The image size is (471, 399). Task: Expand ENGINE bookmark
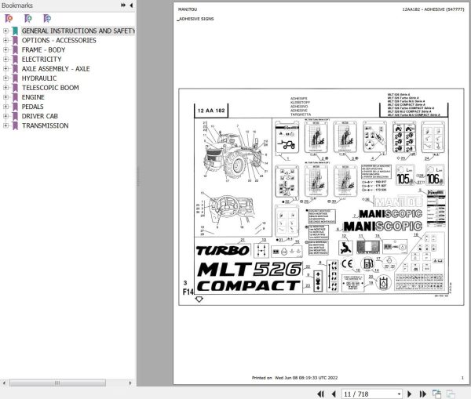point(5,97)
